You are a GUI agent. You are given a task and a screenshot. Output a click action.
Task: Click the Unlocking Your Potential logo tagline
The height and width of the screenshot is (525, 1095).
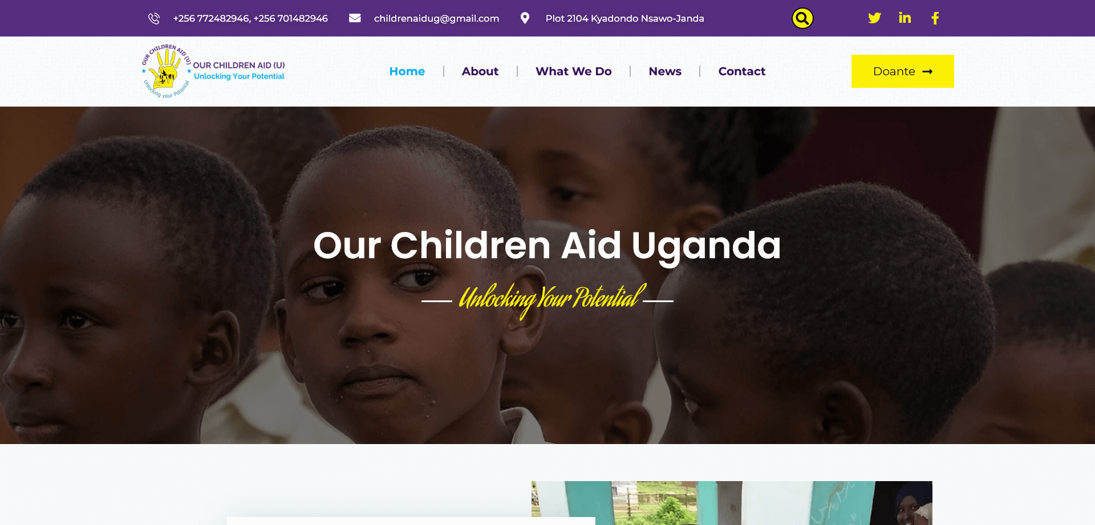click(239, 76)
